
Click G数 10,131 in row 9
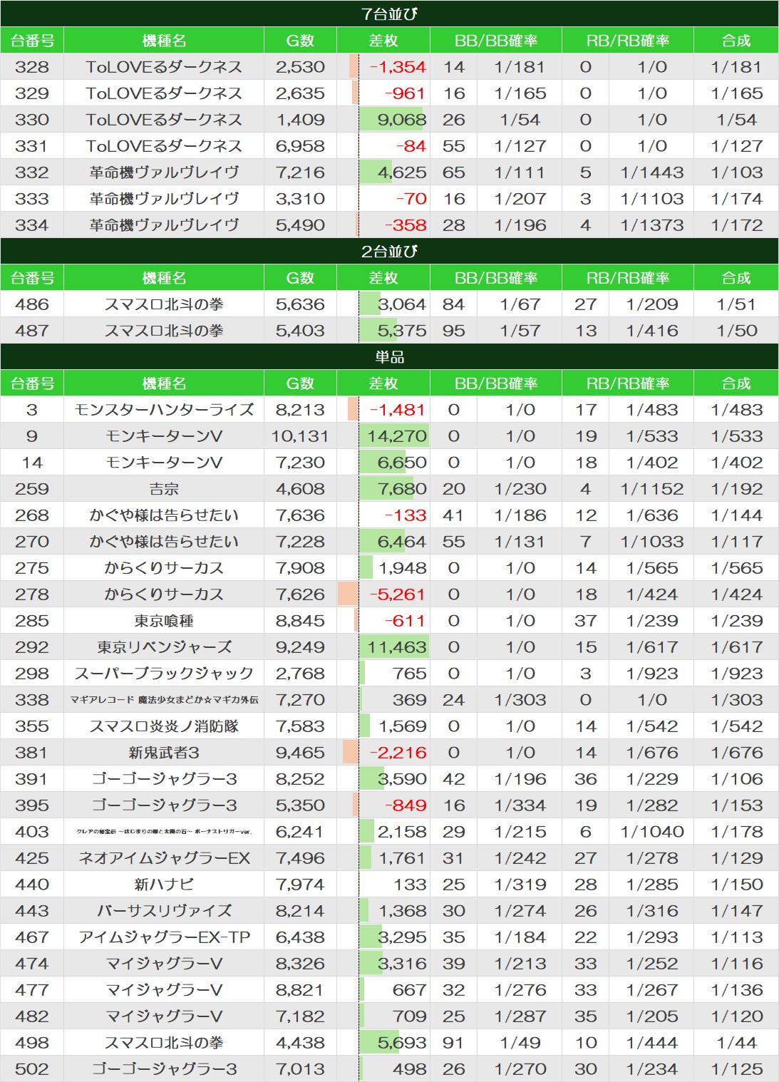[x=300, y=436]
